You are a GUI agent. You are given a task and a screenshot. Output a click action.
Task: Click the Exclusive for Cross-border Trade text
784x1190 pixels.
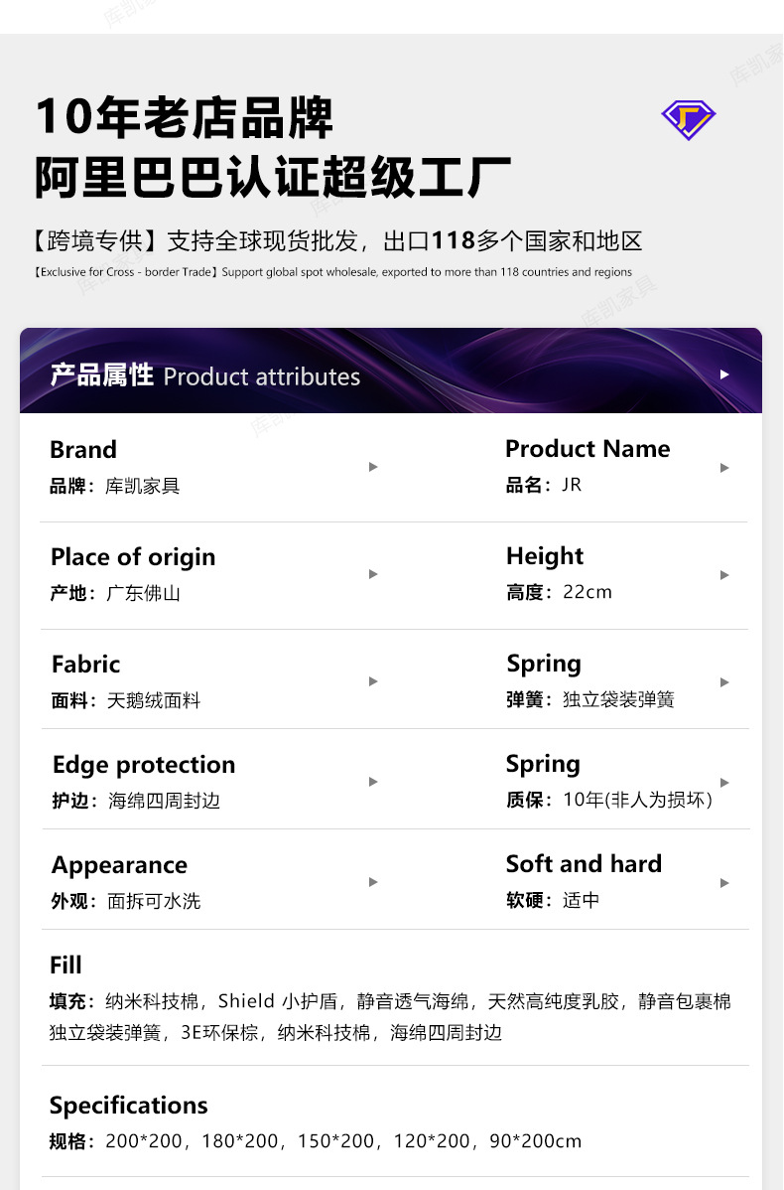[332, 272]
